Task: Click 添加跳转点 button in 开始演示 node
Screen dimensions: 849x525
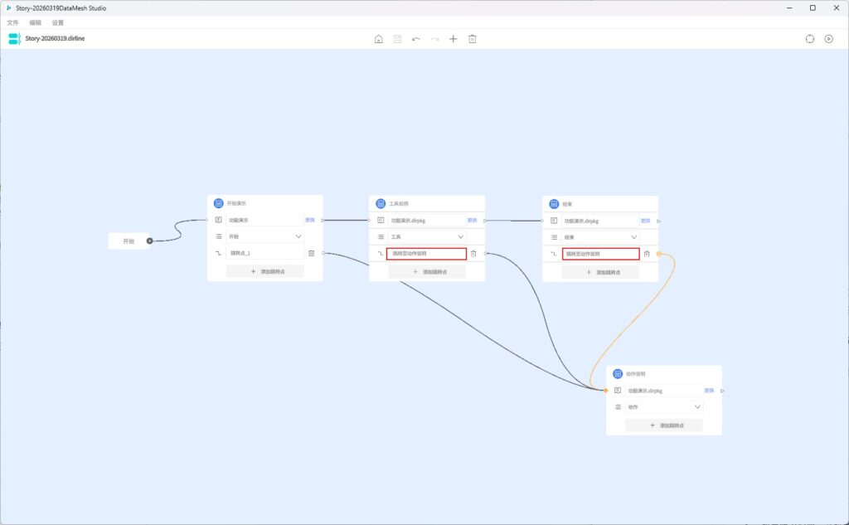Action: 265,271
